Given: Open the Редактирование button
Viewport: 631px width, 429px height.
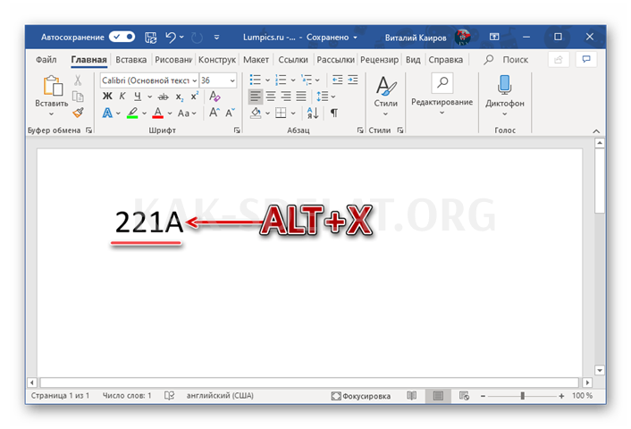Looking at the screenshot, I should [x=442, y=94].
